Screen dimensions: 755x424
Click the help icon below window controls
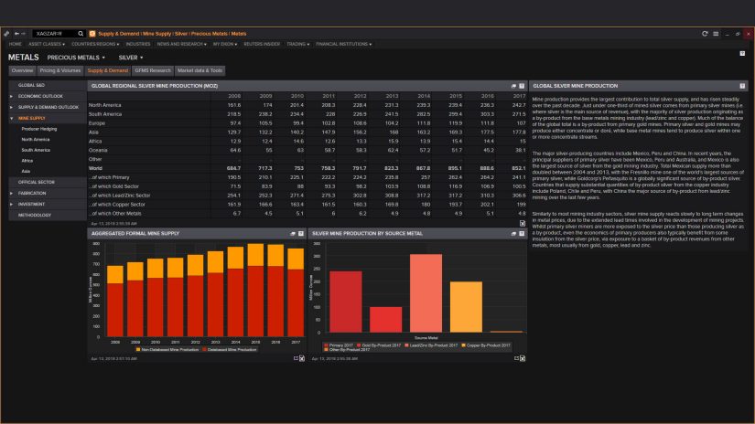pos(742,53)
